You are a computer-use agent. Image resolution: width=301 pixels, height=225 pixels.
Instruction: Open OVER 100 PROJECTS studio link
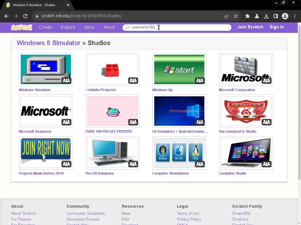[x=109, y=132]
